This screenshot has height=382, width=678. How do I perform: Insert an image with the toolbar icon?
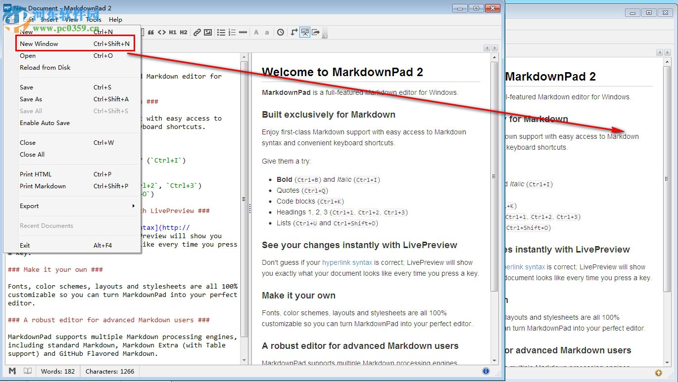[x=209, y=32]
